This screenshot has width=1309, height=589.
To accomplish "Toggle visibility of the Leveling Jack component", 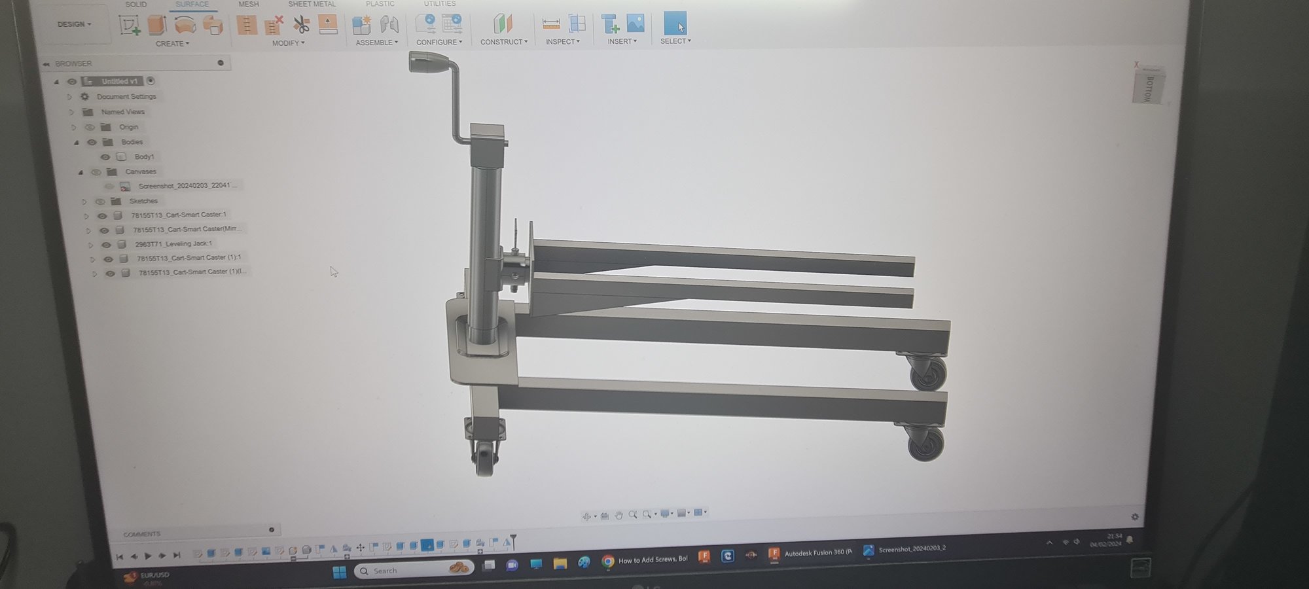I will click(106, 244).
